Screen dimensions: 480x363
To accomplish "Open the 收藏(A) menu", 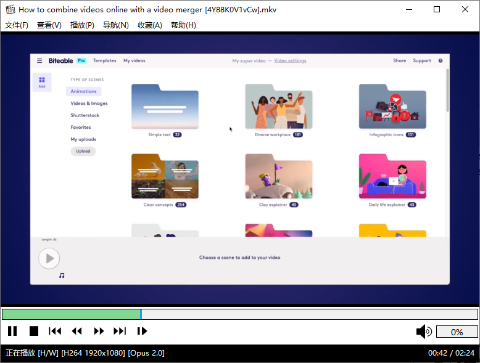I will pyautogui.click(x=149, y=25).
